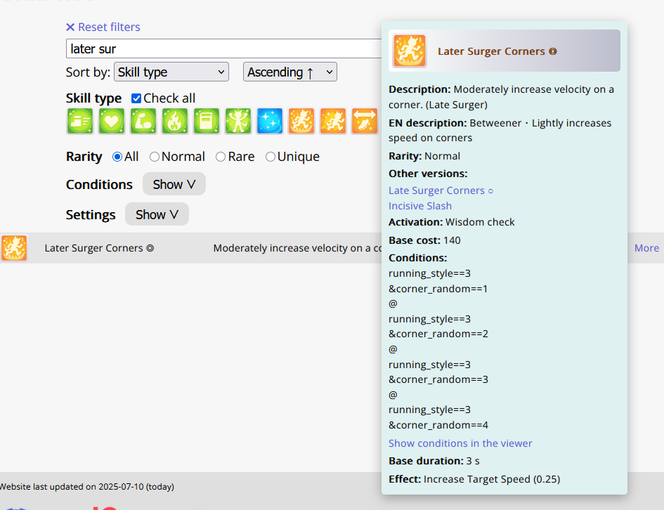Toggle the blue sparkle skill type filter
664x510 pixels.
coord(269,121)
